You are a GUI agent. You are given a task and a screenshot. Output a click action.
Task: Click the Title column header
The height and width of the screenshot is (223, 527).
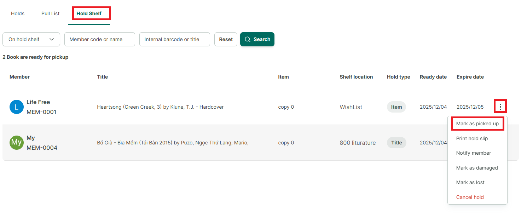pyautogui.click(x=103, y=77)
